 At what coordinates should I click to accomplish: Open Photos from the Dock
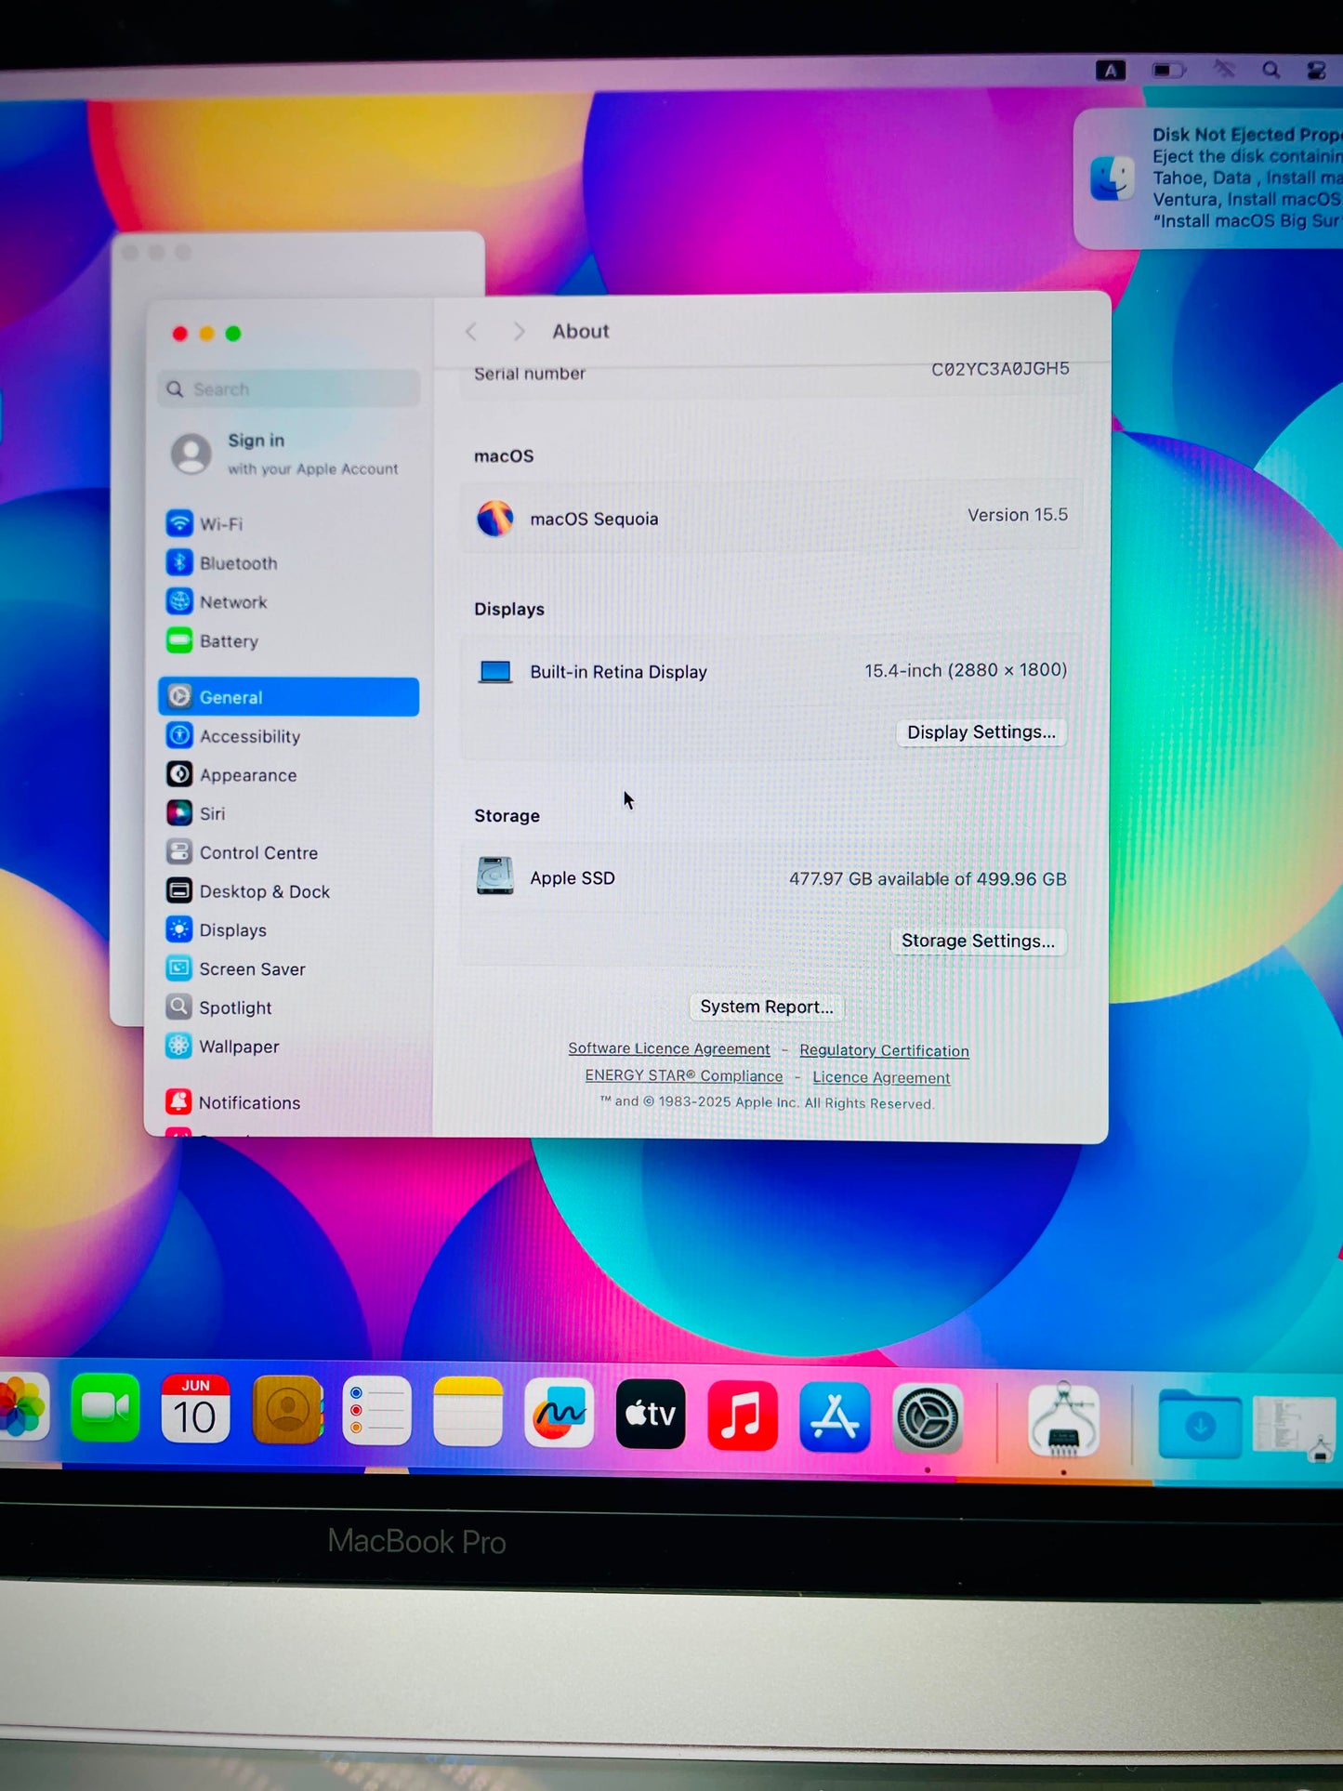pyautogui.click(x=22, y=1407)
